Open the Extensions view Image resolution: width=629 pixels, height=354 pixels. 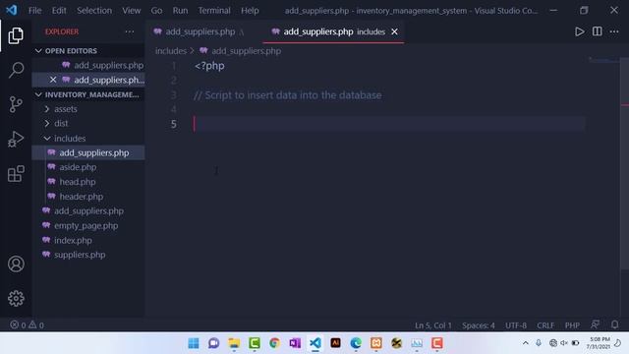click(x=16, y=174)
